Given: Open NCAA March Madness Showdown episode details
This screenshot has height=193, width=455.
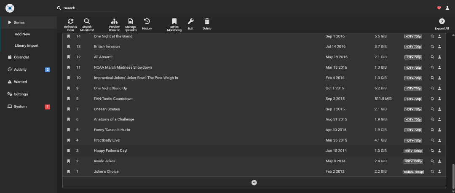Looking at the screenshot, I should click(x=123, y=67).
